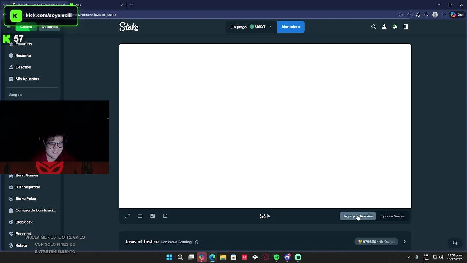
Task: Open Reciente in the sidebar
Action: (23, 56)
